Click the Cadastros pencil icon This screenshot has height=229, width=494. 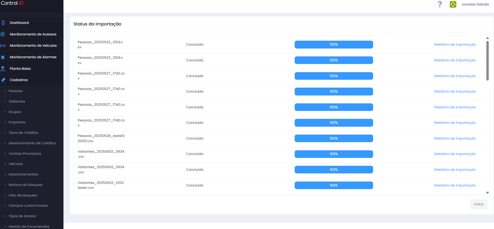tap(3, 80)
